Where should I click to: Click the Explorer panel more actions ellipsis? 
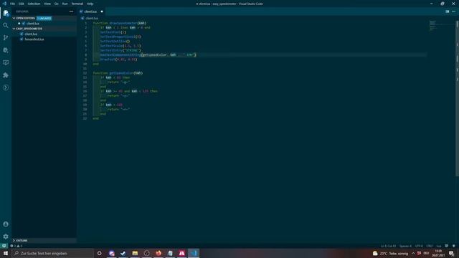(71, 11)
